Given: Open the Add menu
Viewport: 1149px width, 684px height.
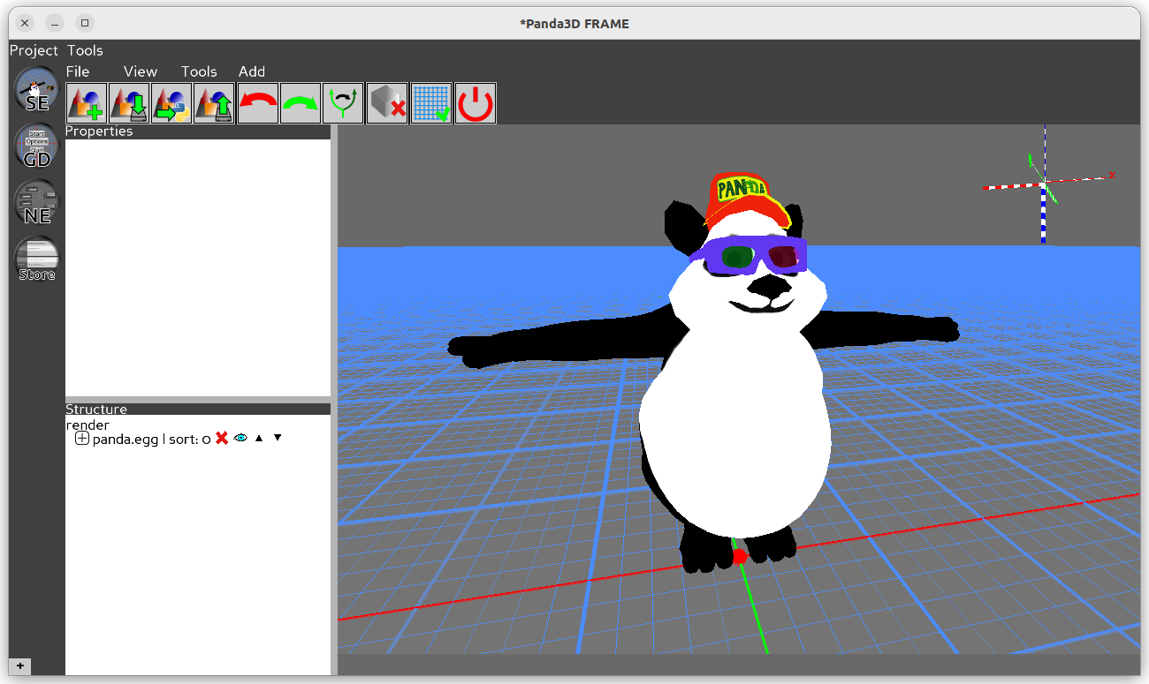Looking at the screenshot, I should [252, 71].
